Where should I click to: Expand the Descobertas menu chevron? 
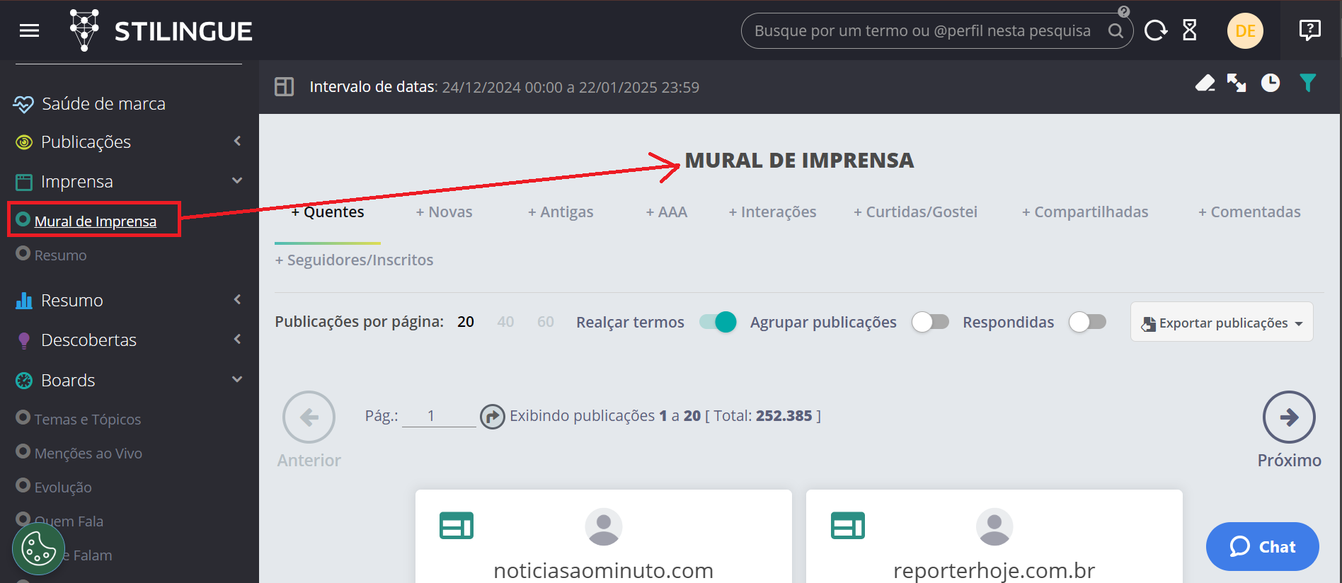pyautogui.click(x=238, y=339)
